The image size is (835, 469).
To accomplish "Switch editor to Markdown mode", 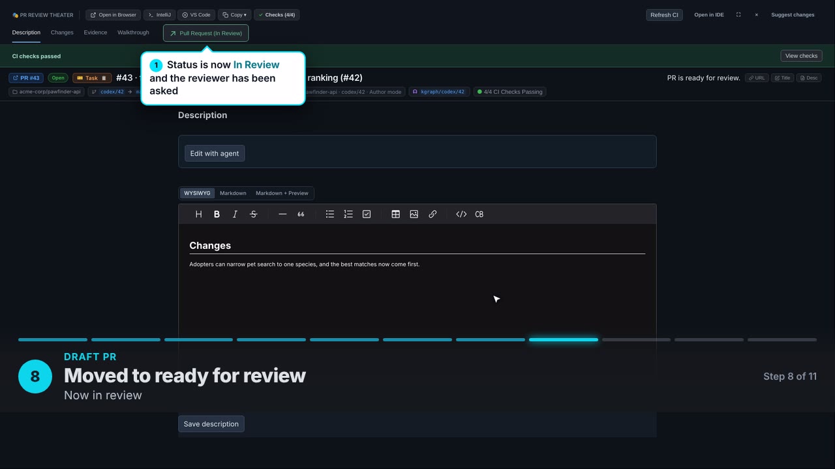I will tap(233, 193).
